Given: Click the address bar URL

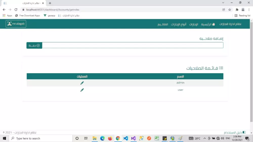Looking at the screenshot, I should tap(53, 10).
